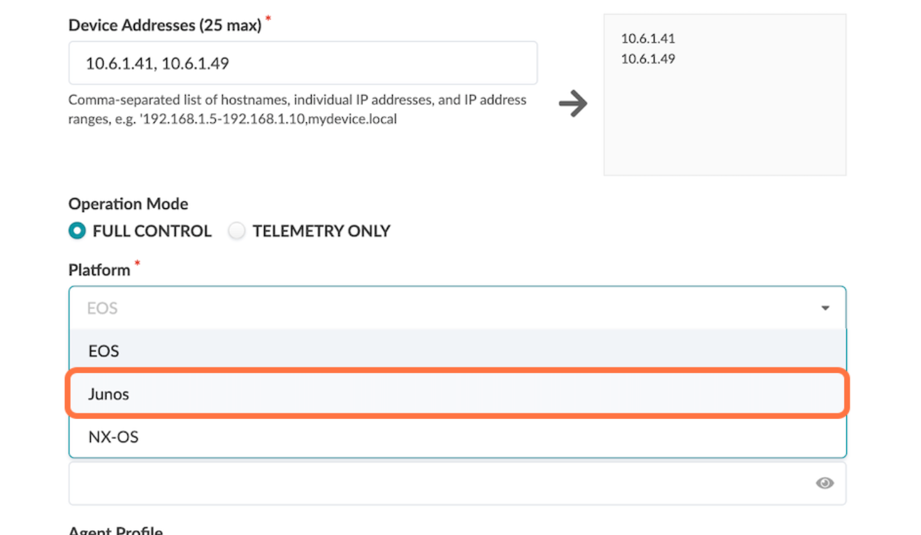Select EOS from the platform list
Screen dimensions: 921x535
(104, 351)
